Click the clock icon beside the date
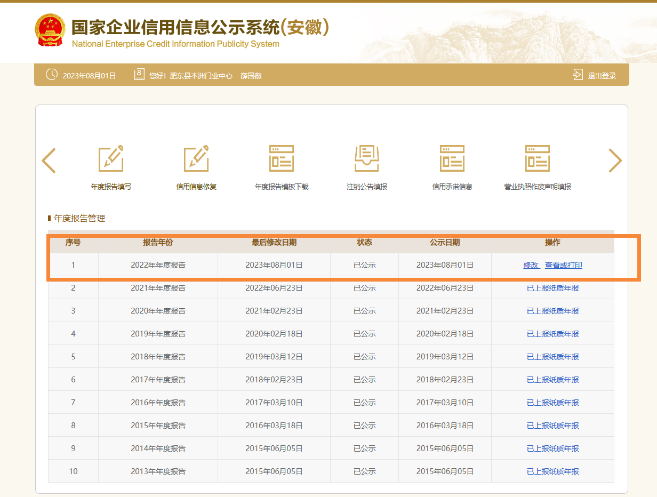 tap(52, 75)
